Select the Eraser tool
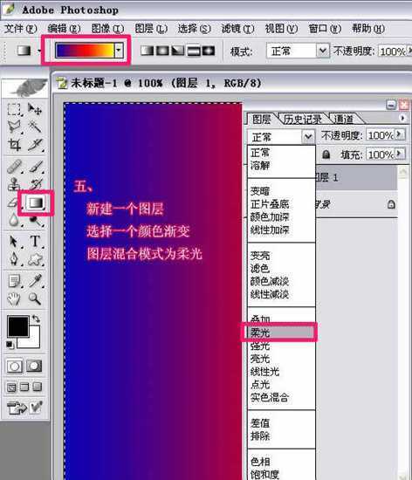The image size is (412, 480). click(x=13, y=202)
